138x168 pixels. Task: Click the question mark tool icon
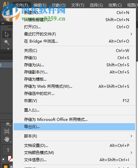pos(8,150)
